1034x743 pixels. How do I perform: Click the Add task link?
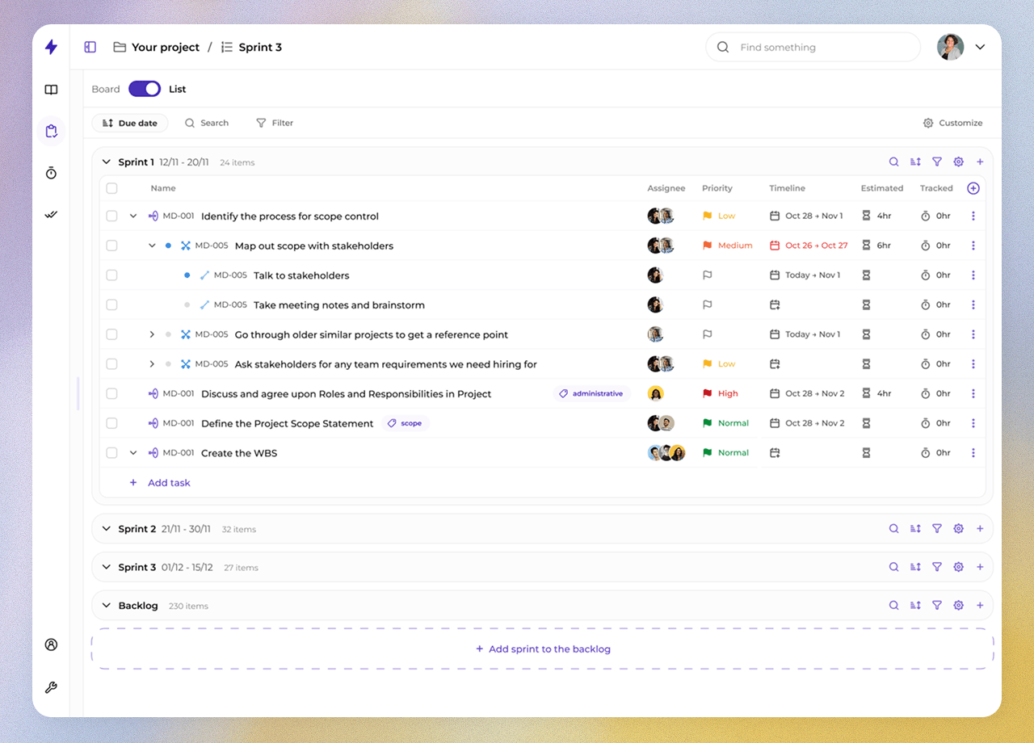pyautogui.click(x=160, y=483)
